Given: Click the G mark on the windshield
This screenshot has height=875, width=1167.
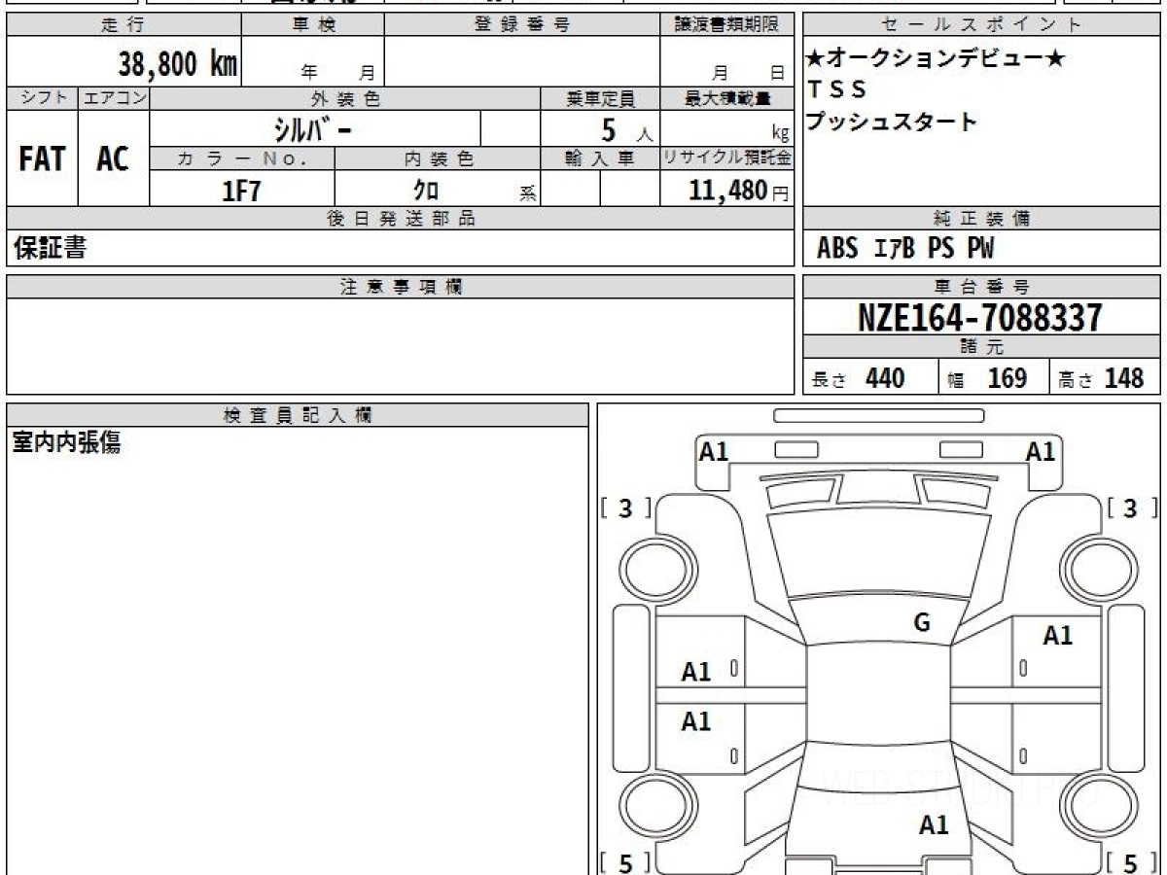Looking at the screenshot, I should tap(922, 623).
